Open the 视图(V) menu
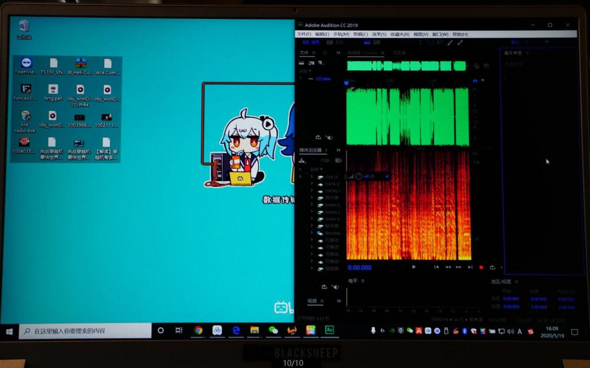Viewport: 590px width, 368px height. (421, 34)
